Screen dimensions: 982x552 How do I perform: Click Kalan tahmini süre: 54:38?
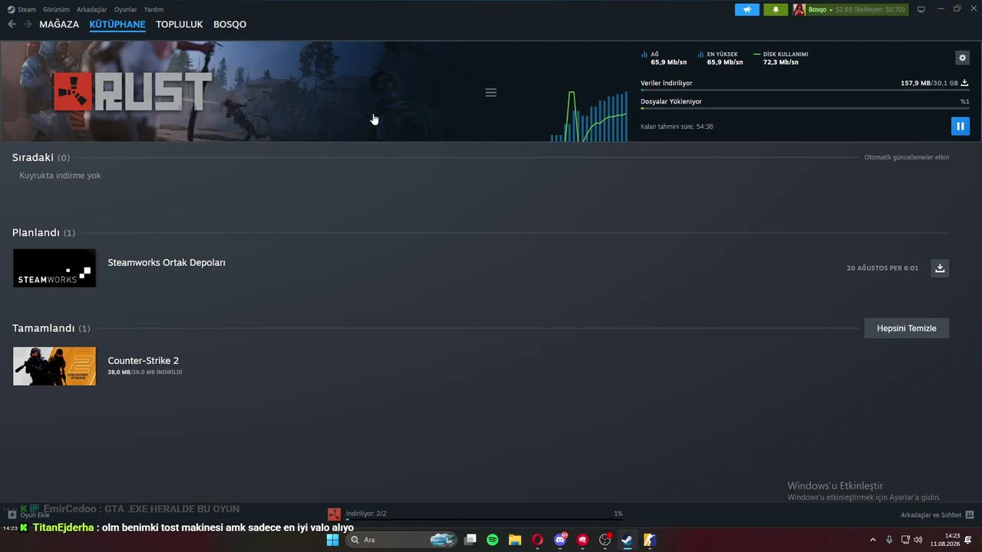pyautogui.click(x=677, y=127)
